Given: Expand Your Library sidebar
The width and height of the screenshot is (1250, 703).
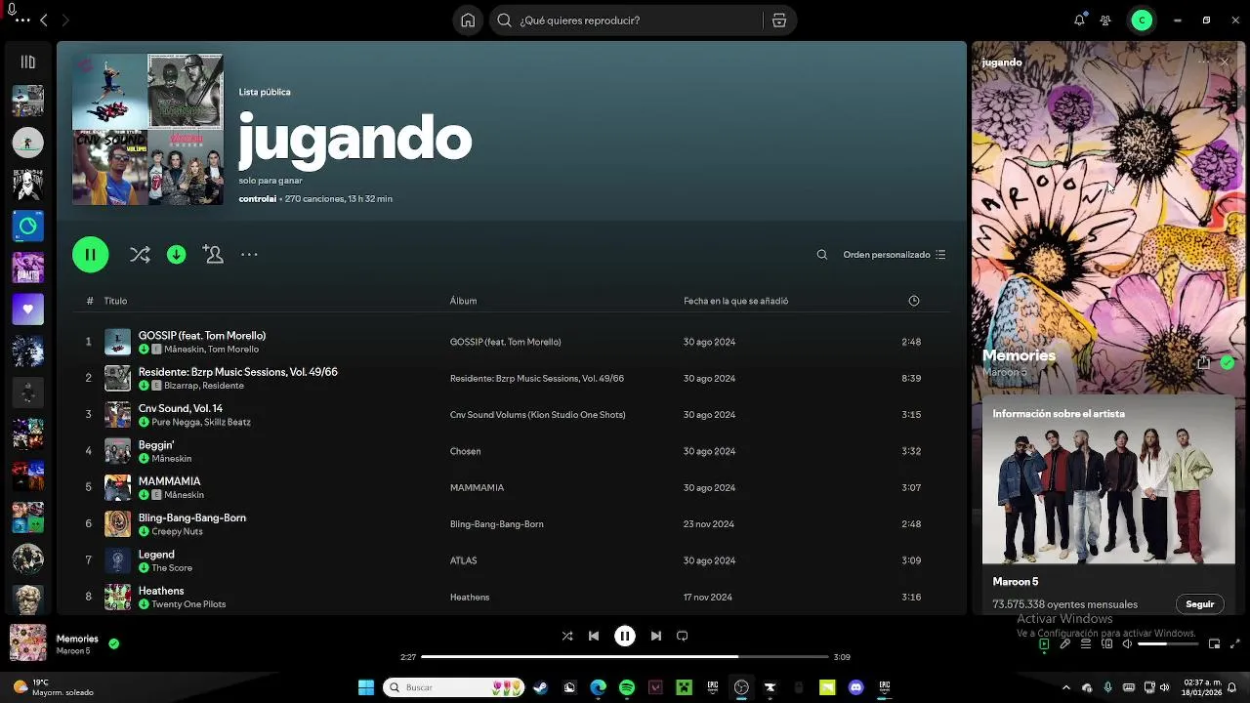Looking at the screenshot, I should click(x=27, y=62).
